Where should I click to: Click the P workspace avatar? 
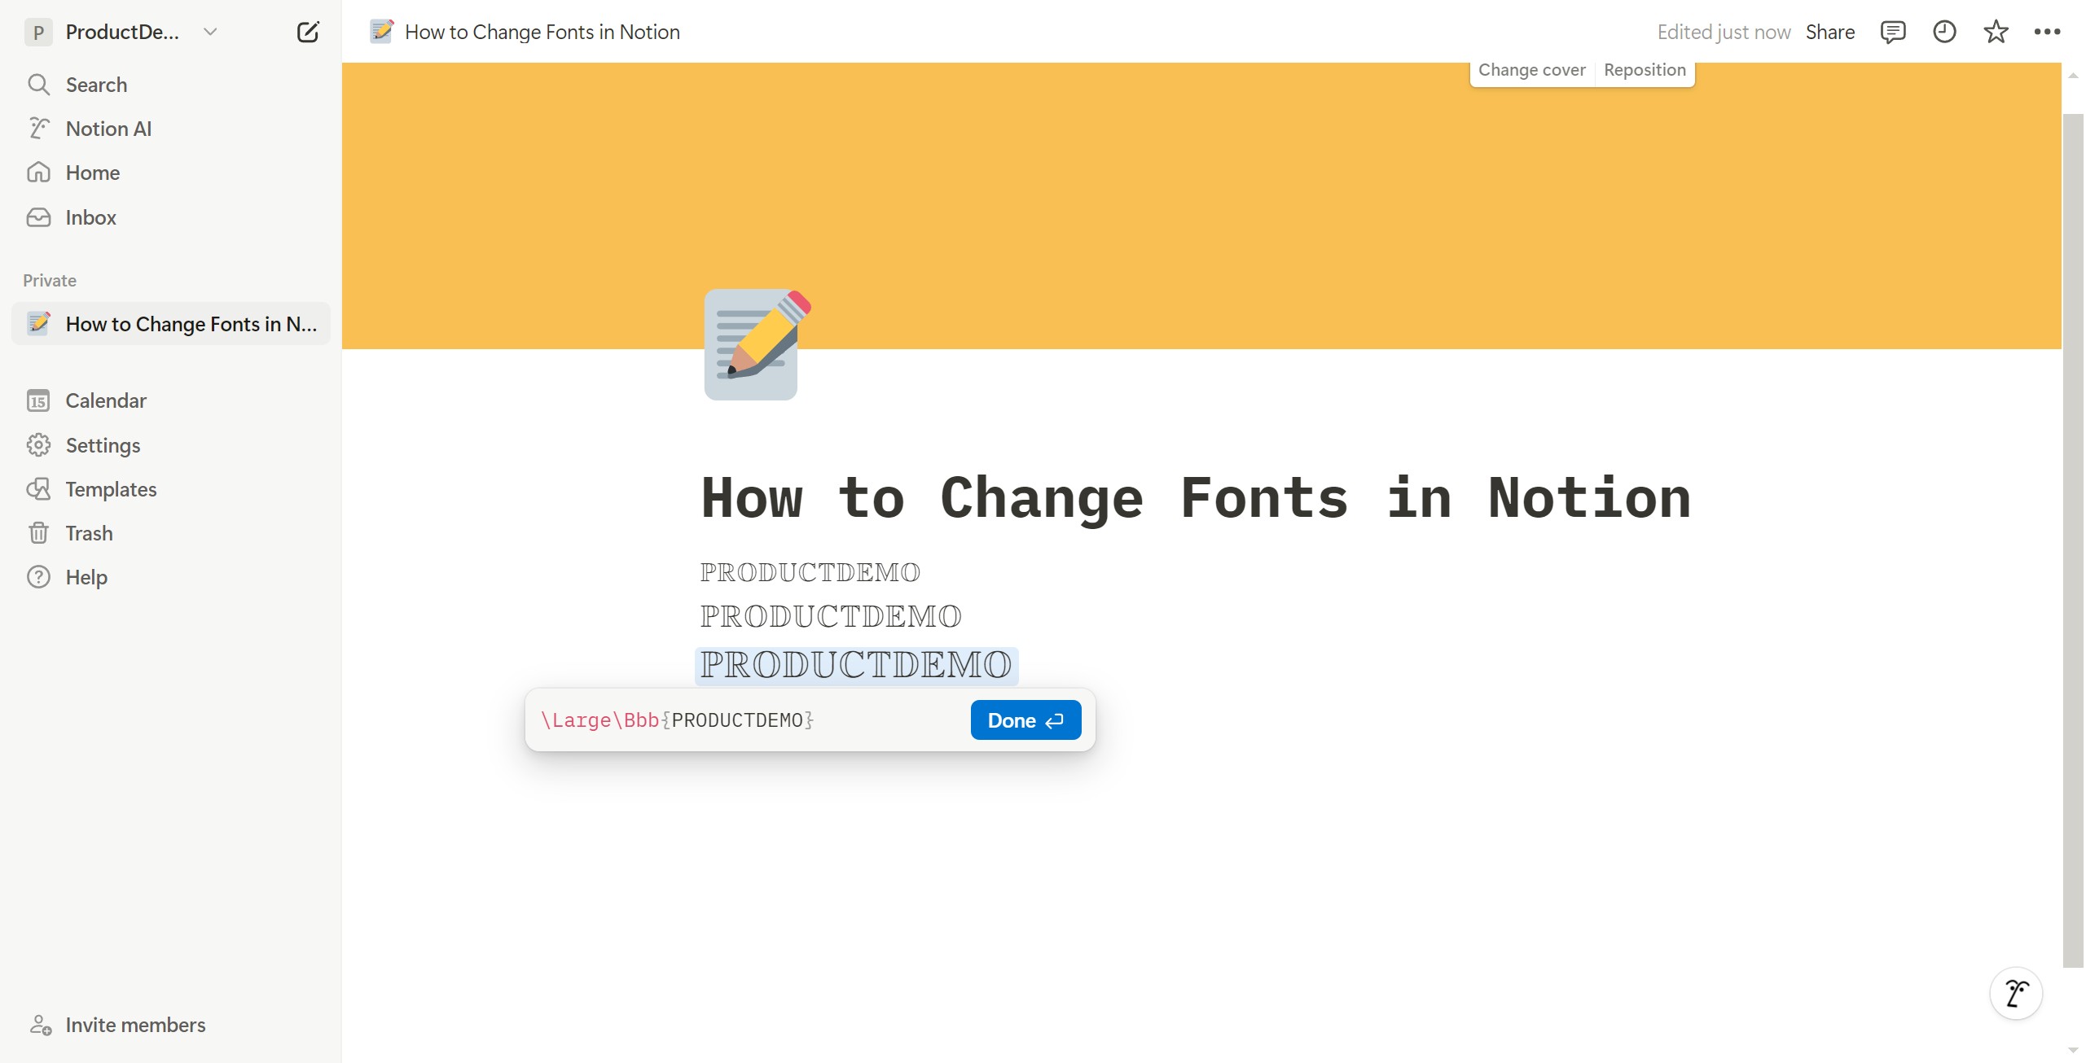tap(38, 32)
